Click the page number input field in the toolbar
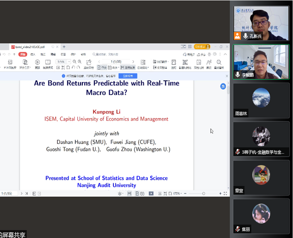The height and width of the screenshot is (238, 293). [x=117, y=62]
